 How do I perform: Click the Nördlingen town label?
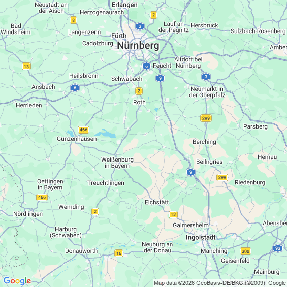(x=28, y=214)
